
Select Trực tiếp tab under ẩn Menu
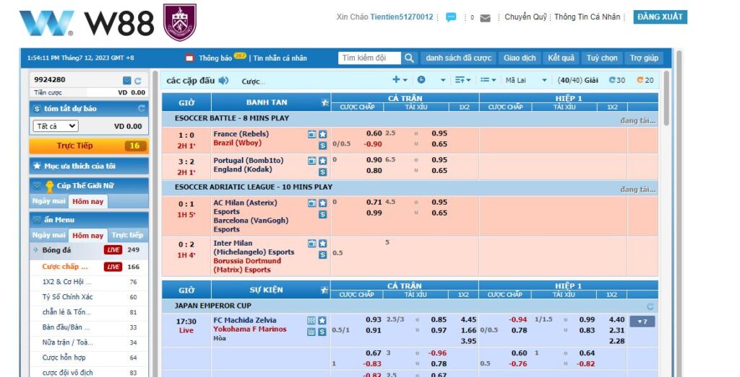(x=127, y=235)
